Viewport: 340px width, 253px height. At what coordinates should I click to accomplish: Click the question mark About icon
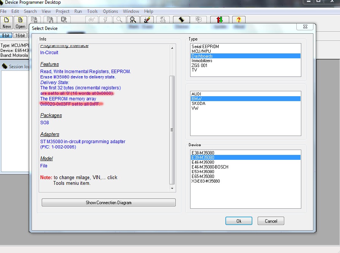coord(239,20)
